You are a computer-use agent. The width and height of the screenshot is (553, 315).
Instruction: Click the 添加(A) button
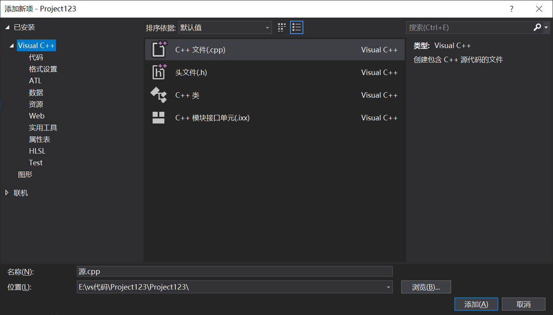pos(476,304)
